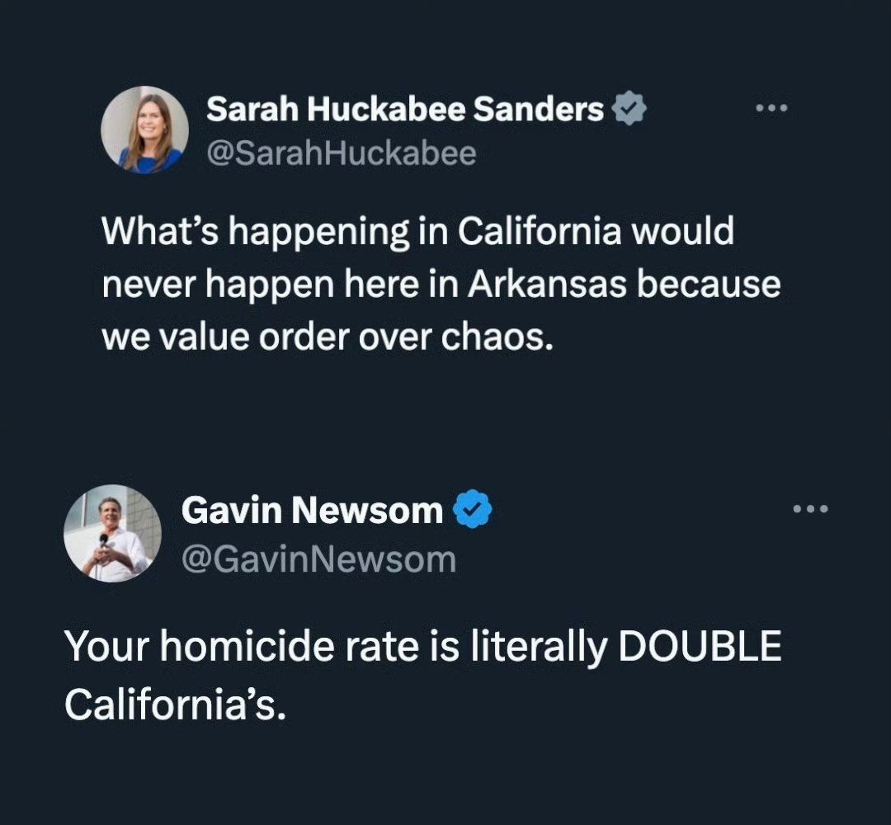Open the @GavinNewsom handle link

coord(318,559)
